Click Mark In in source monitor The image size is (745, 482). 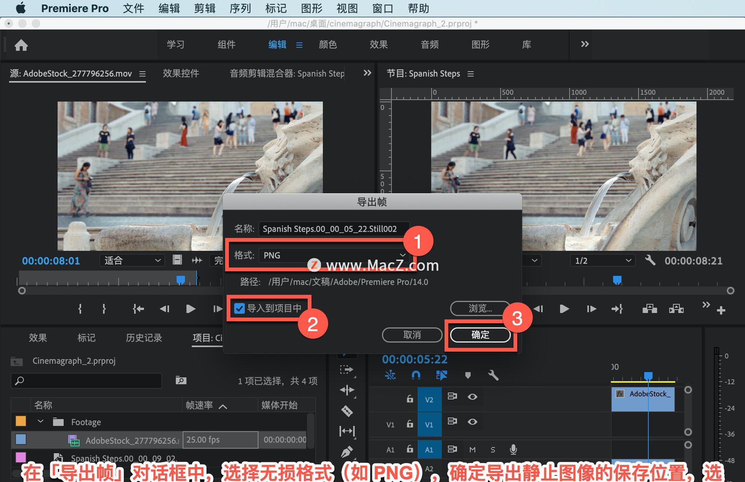(x=80, y=309)
